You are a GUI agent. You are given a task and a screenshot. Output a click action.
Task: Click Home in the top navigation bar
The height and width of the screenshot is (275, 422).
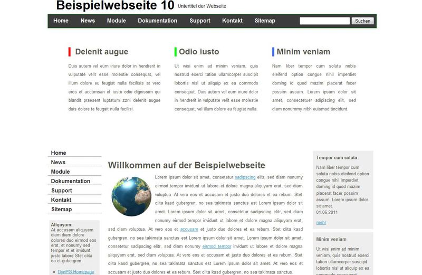[61, 21]
